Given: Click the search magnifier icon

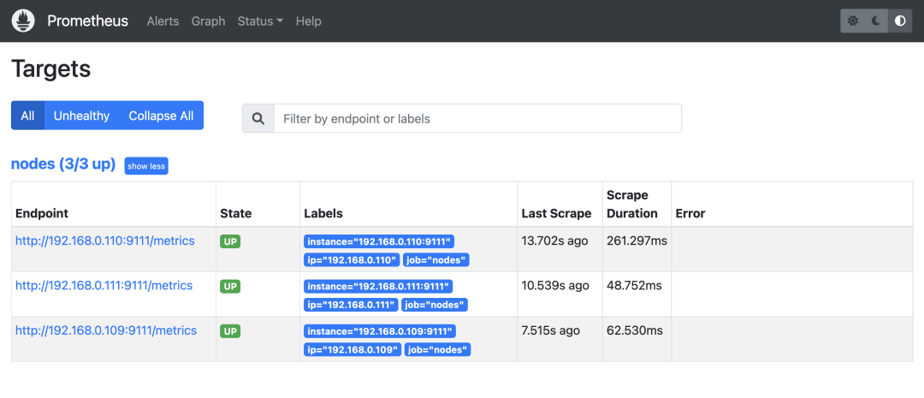Looking at the screenshot, I should coord(258,119).
